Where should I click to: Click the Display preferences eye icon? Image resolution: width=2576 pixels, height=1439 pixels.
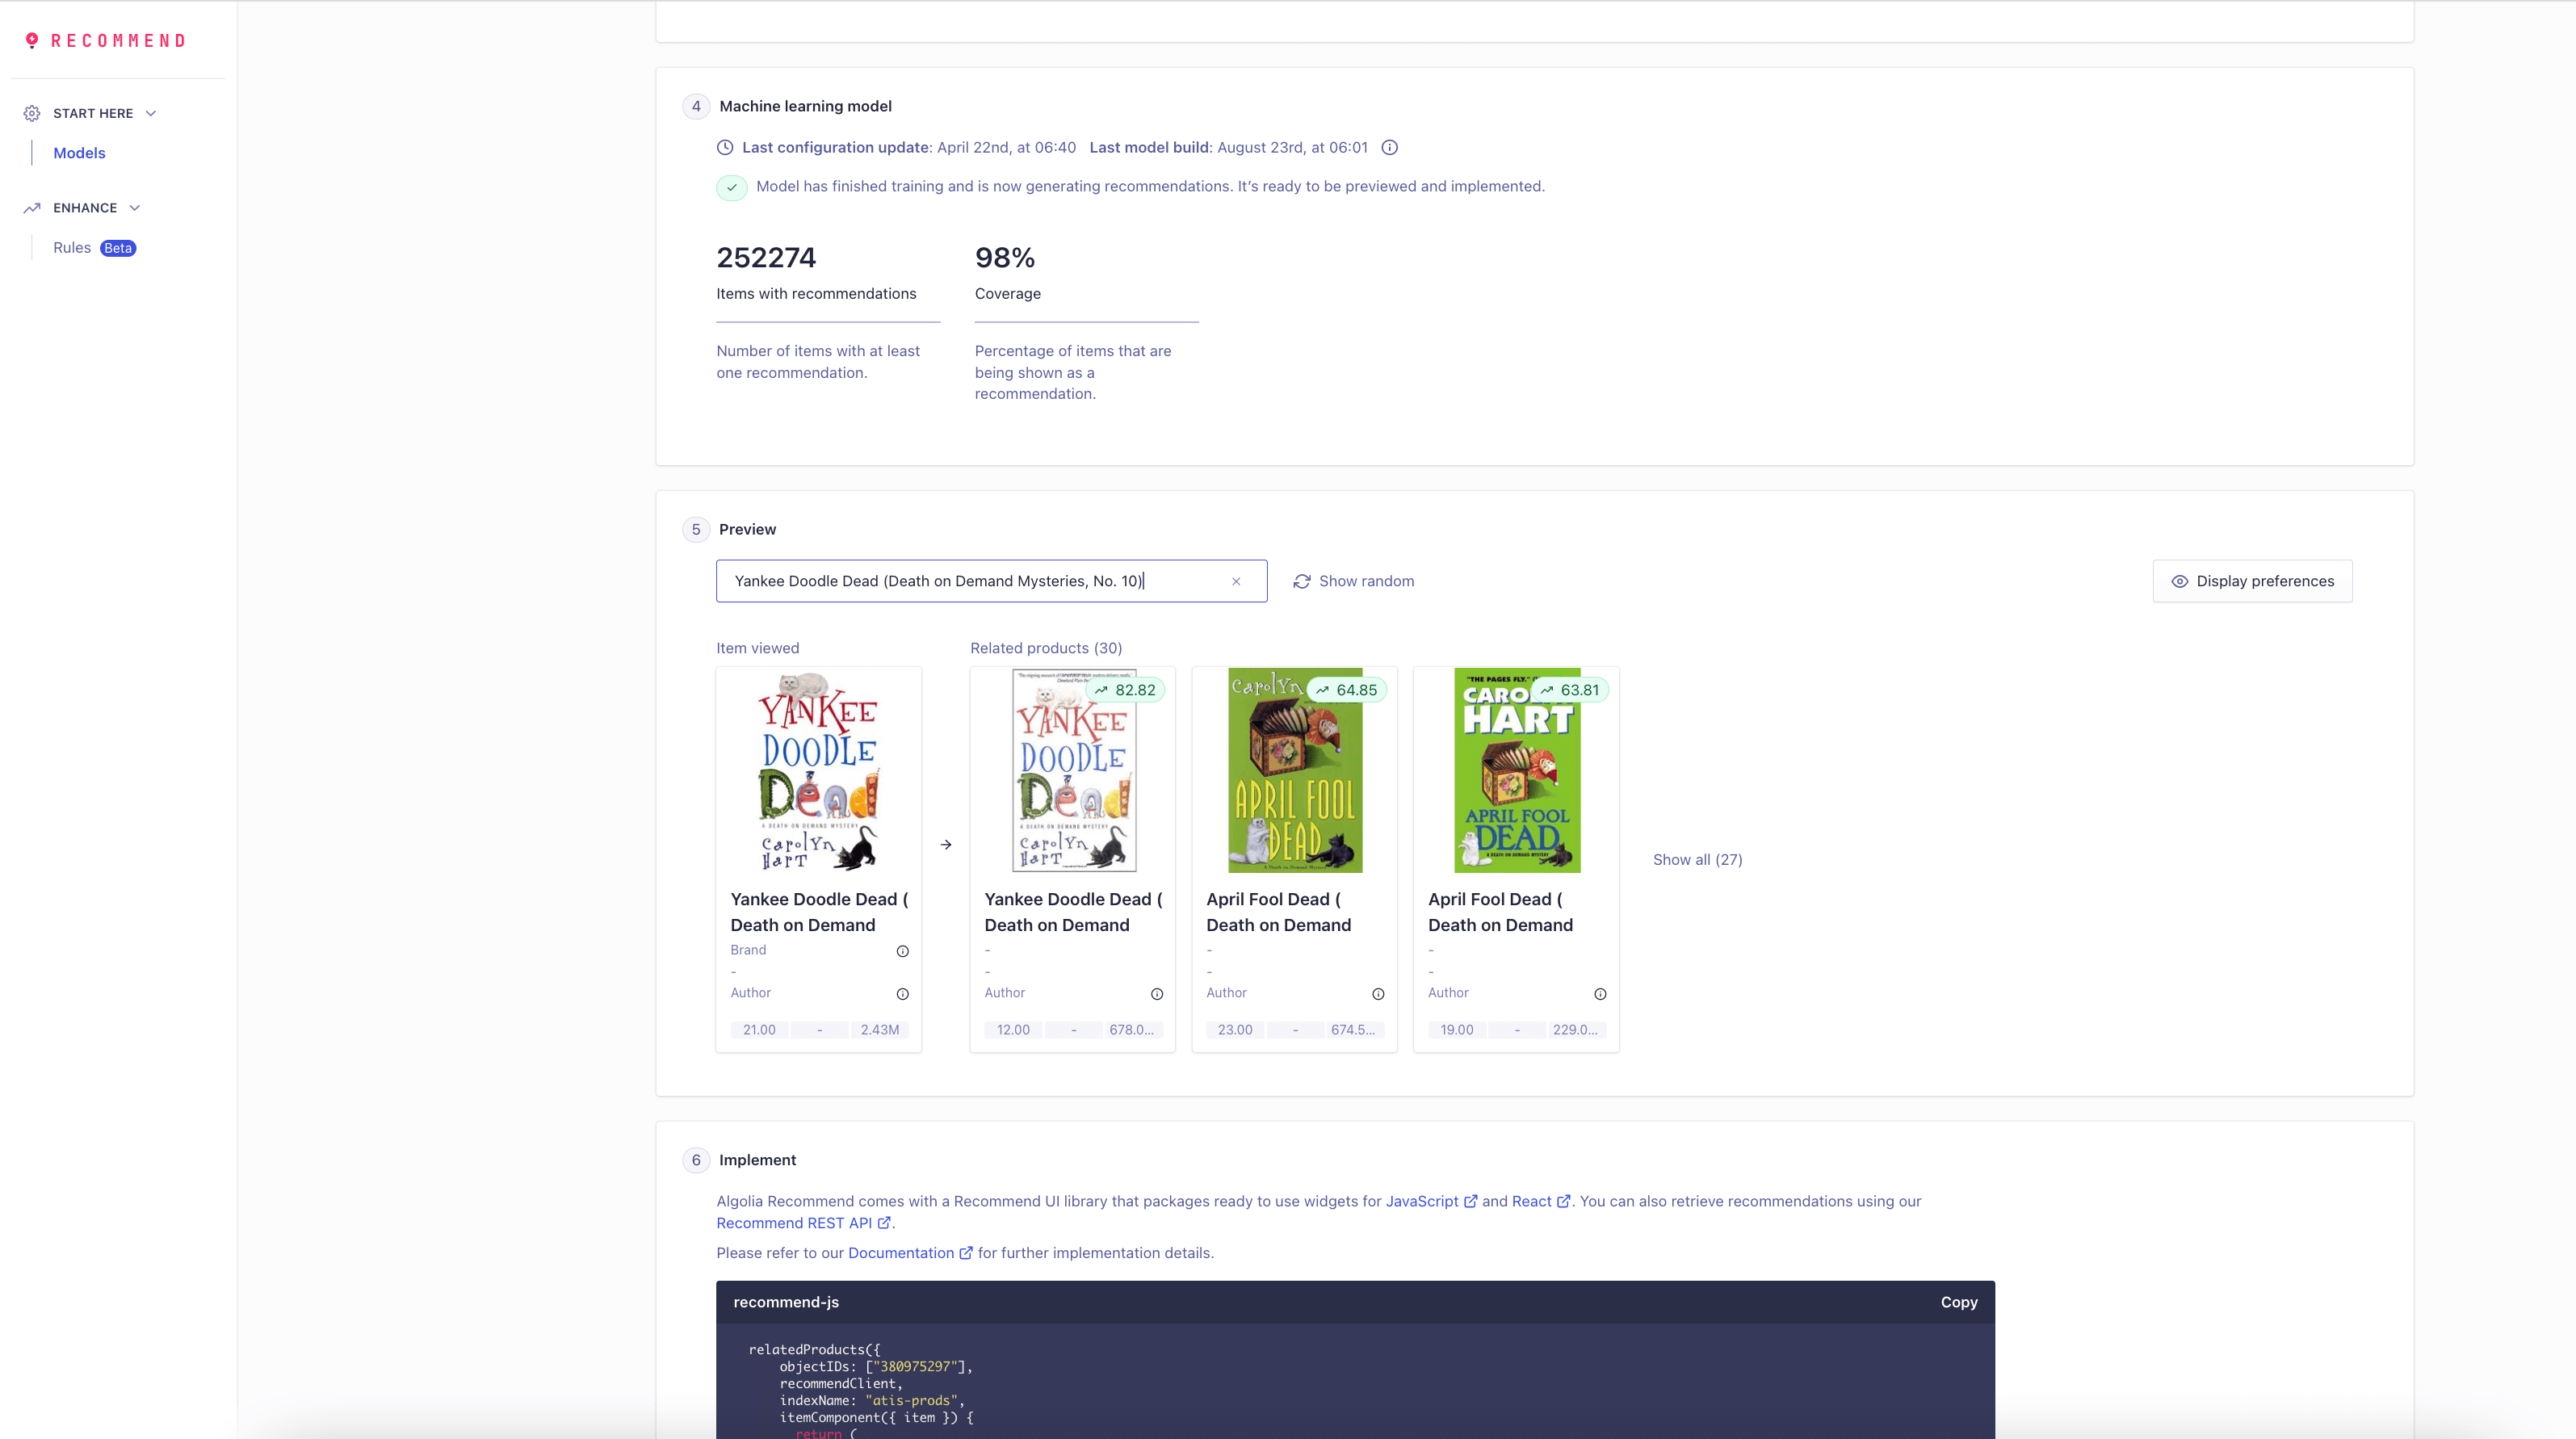2180,581
